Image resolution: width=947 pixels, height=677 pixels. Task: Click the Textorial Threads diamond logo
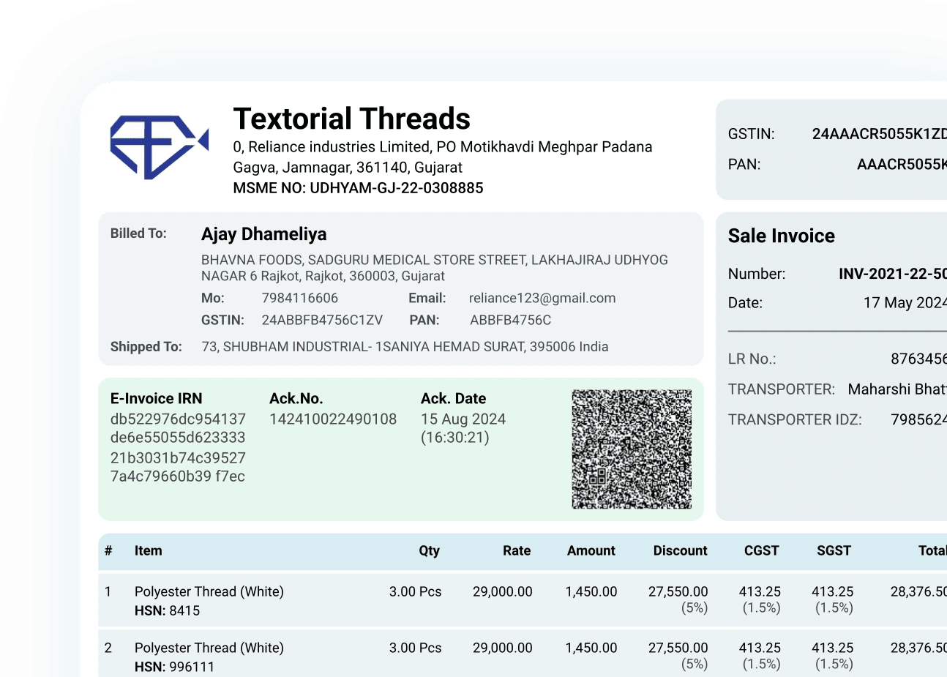pos(160,146)
